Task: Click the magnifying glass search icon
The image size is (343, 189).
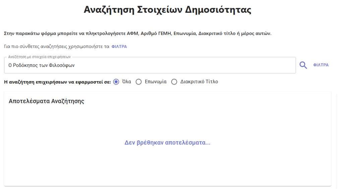Action: [x=303, y=65]
